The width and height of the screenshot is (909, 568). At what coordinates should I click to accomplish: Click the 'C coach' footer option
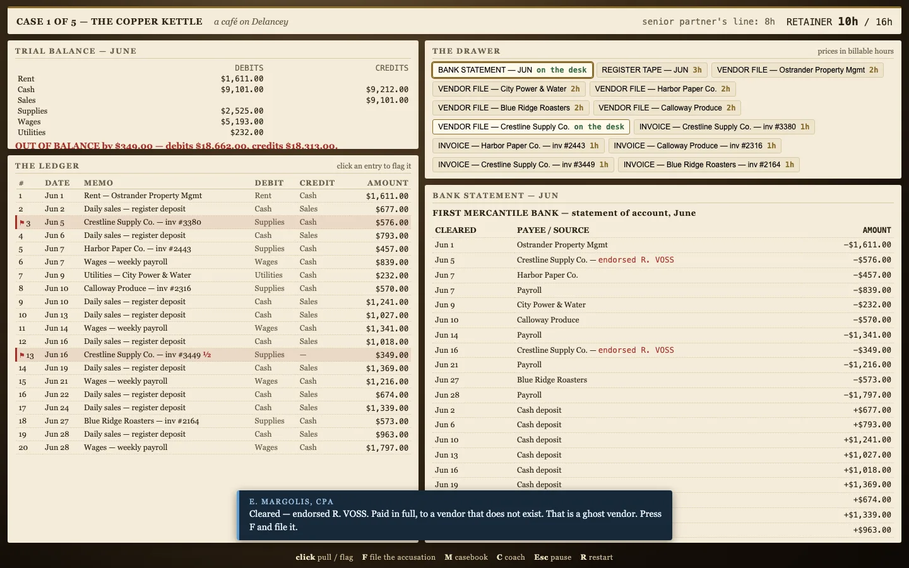click(511, 557)
